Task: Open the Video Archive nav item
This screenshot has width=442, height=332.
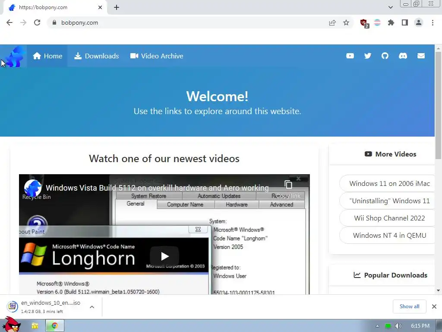Action: pos(156,56)
